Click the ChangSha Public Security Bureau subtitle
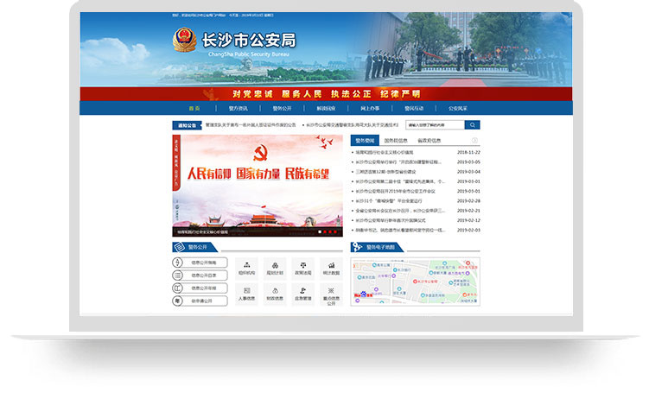Screen dimensions: 649x399 pos(248,54)
